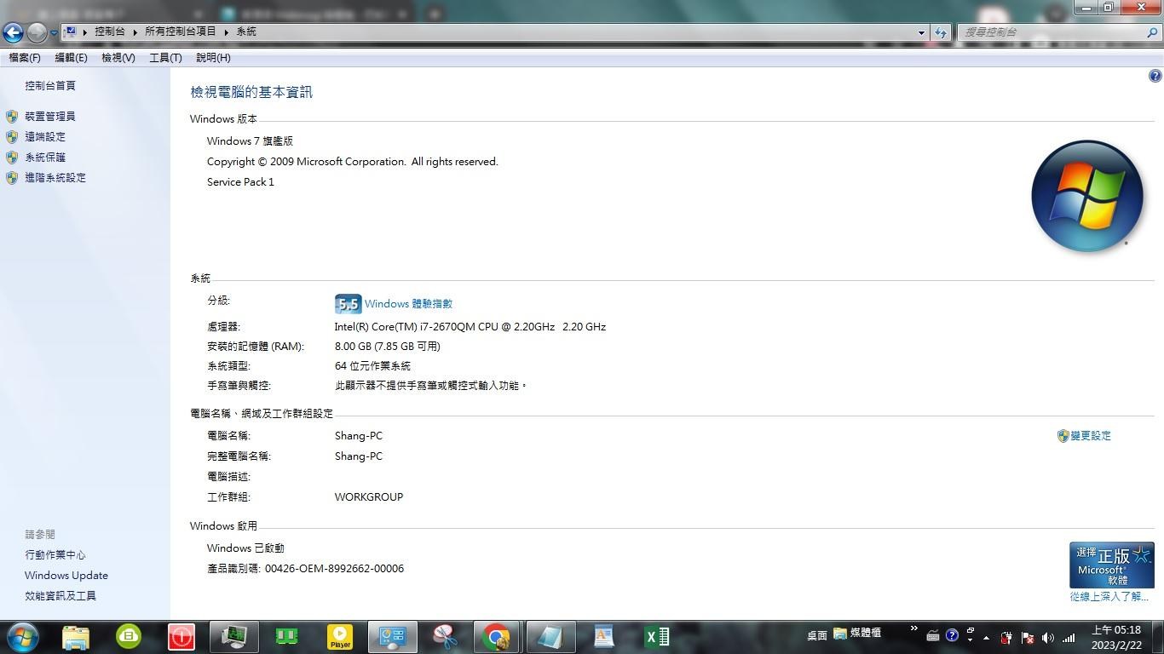Screen dimensions: 1164x654
Task: Click the blue help question mark icon
Action: [x=1155, y=76]
